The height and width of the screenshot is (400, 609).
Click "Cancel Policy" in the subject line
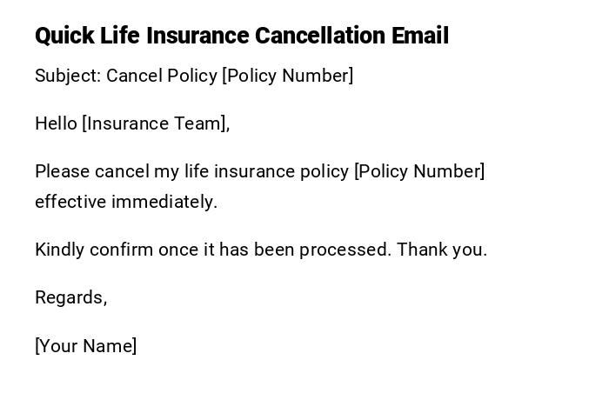[x=162, y=76]
